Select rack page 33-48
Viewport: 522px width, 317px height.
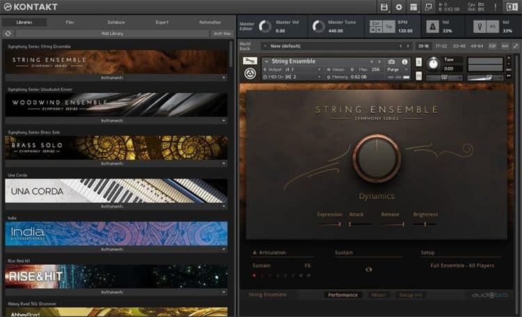(459, 46)
